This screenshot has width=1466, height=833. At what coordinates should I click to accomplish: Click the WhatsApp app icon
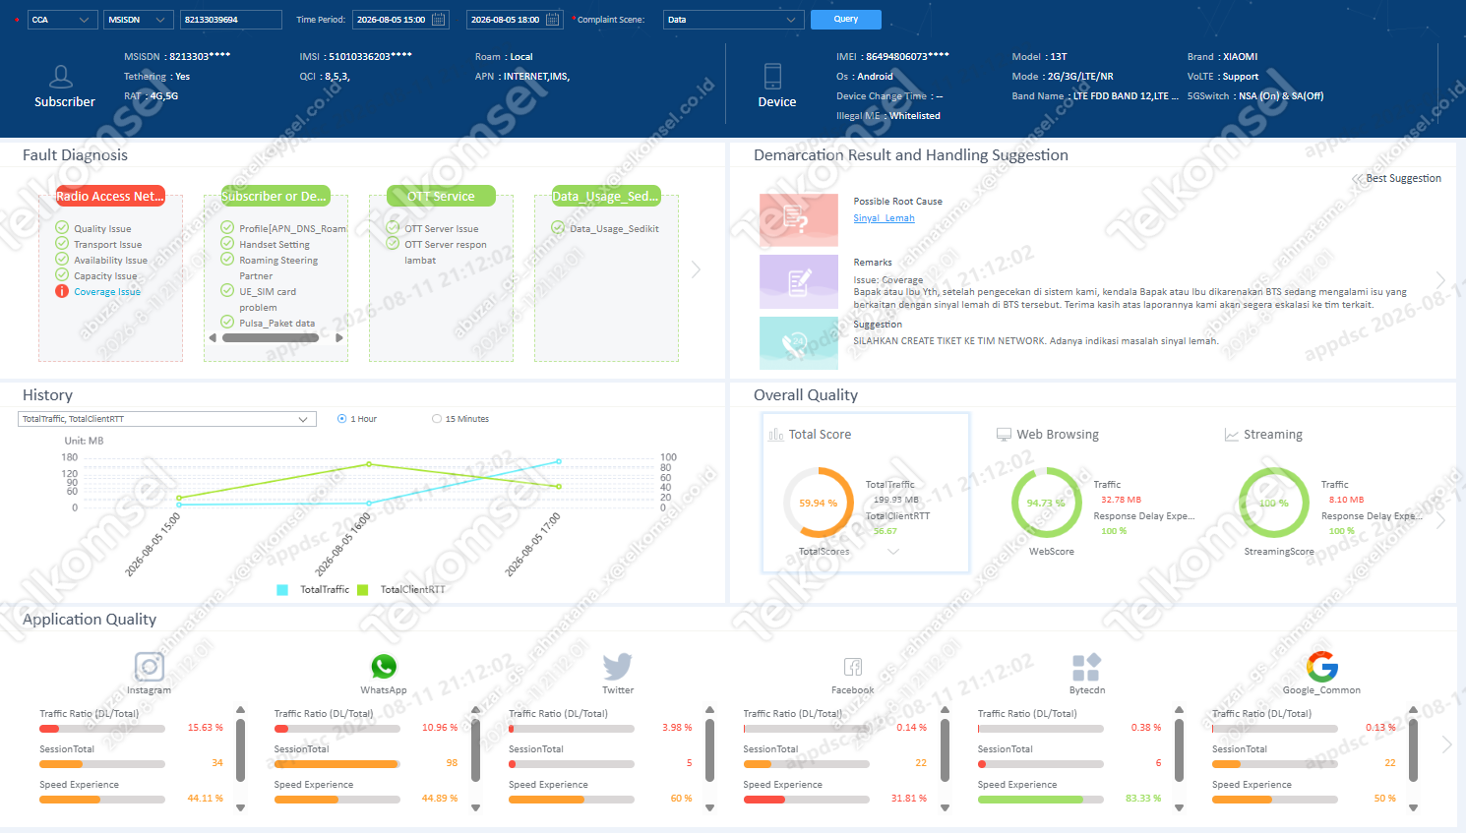click(384, 667)
